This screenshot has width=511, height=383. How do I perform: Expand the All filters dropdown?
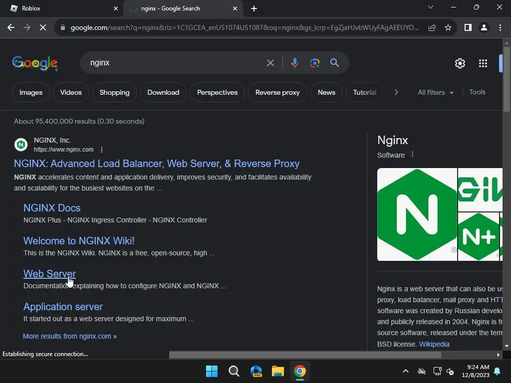pos(436,92)
